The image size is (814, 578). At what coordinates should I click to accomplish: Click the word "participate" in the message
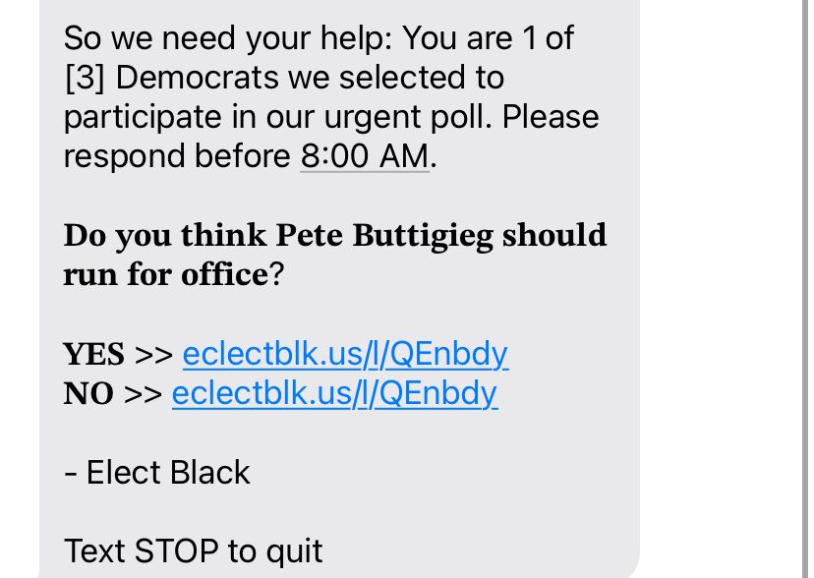(x=143, y=118)
